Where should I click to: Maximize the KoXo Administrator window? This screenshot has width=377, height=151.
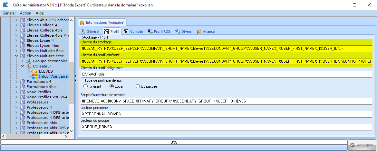pyautogui.click(x=354, y=5)
